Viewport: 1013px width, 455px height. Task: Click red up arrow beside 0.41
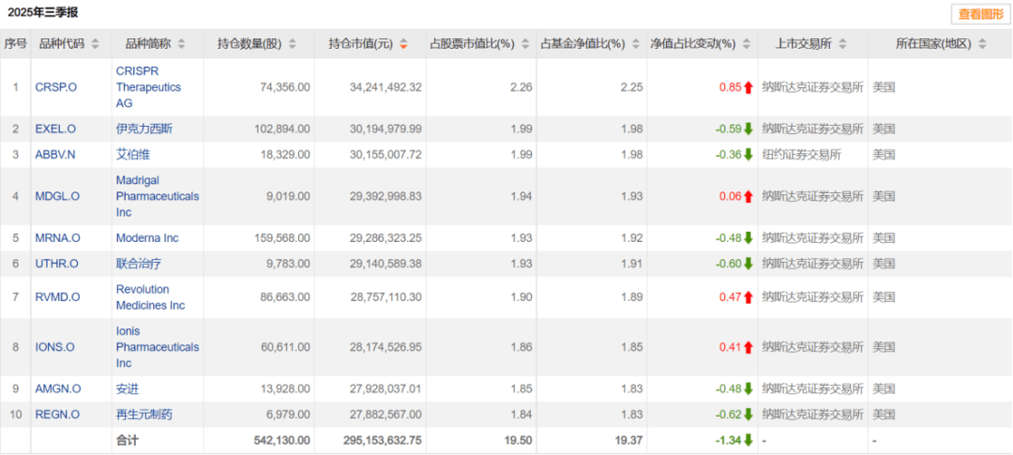(748, 347)
